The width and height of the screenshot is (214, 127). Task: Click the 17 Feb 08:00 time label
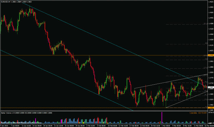pos(134,126)
